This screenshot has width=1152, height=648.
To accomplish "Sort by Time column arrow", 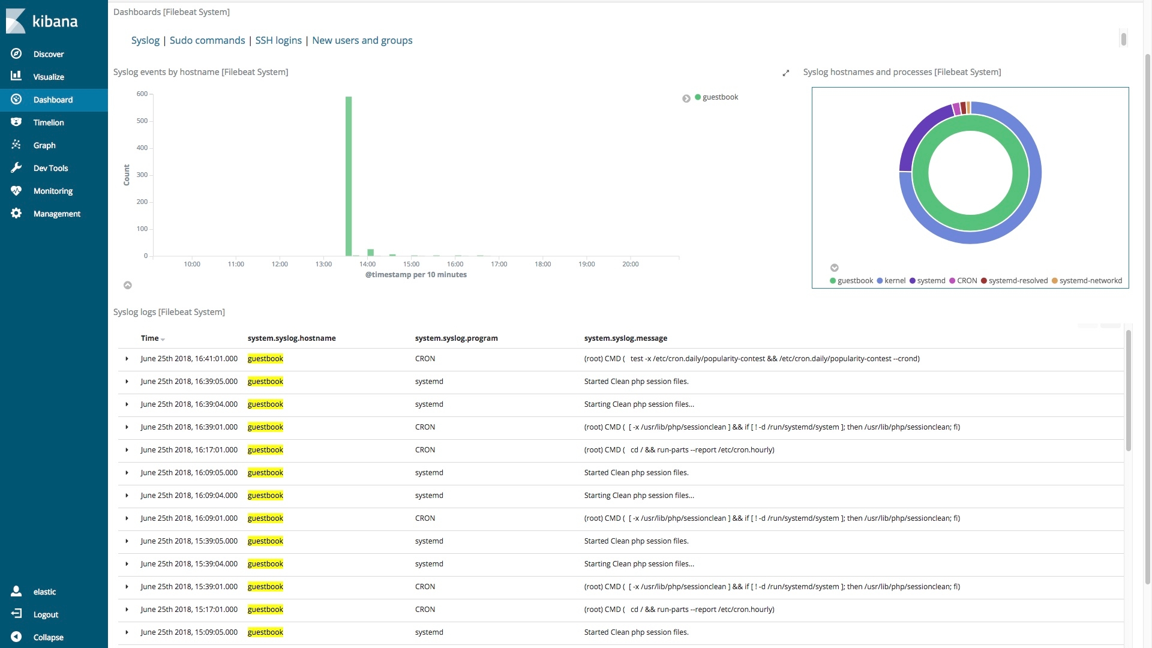I will click(163, 340).
